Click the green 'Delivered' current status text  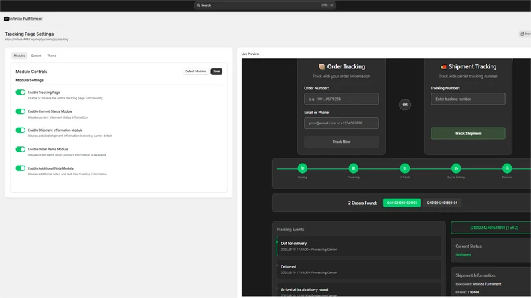click(463, 255)
